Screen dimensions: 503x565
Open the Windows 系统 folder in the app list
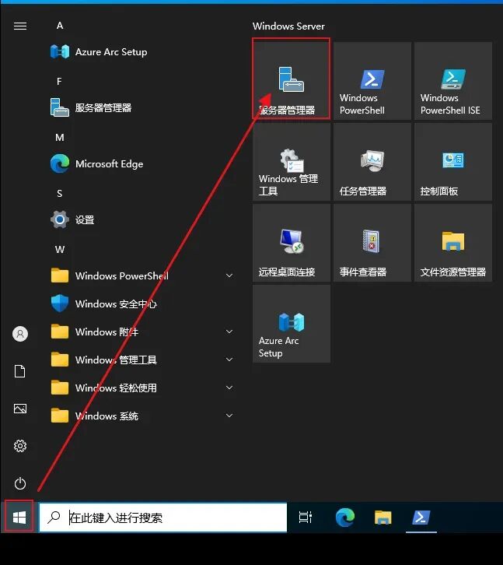pyautogui.click(x=141, y=416)
